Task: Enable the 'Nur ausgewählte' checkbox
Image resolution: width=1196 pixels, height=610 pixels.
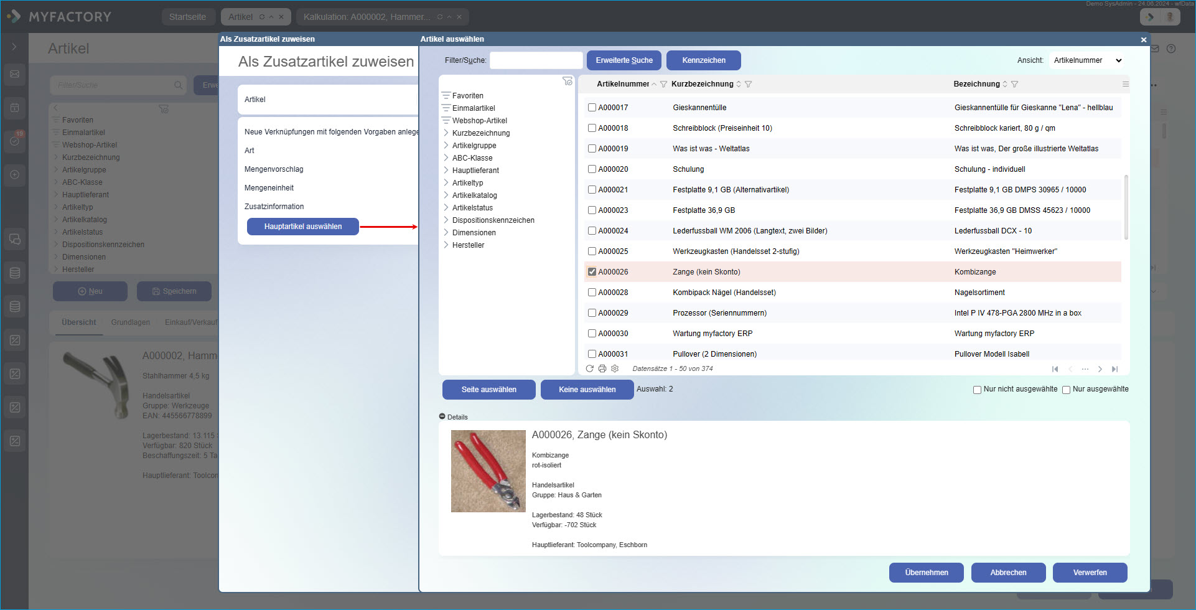Action: point(1066,390)
